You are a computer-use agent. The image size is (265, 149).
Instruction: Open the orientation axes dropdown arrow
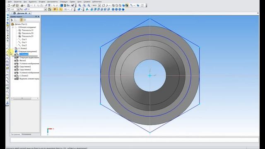coord(110,5)
